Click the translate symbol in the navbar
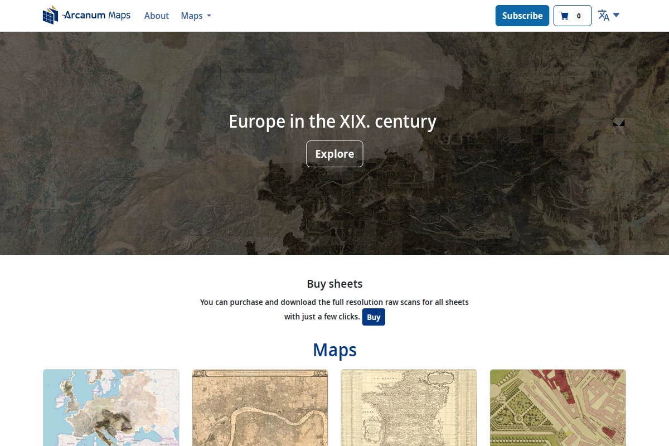The width and height of the screenshot is (669, 446). point(603,15)
